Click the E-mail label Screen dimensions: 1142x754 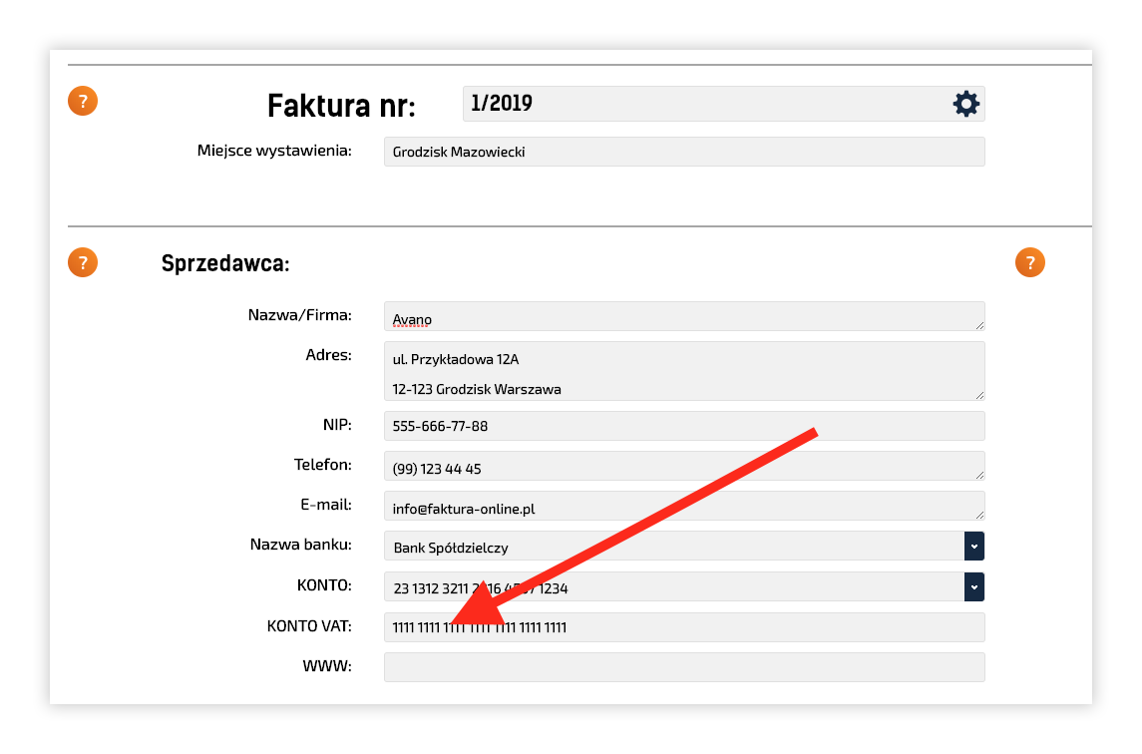pos(325,504)
